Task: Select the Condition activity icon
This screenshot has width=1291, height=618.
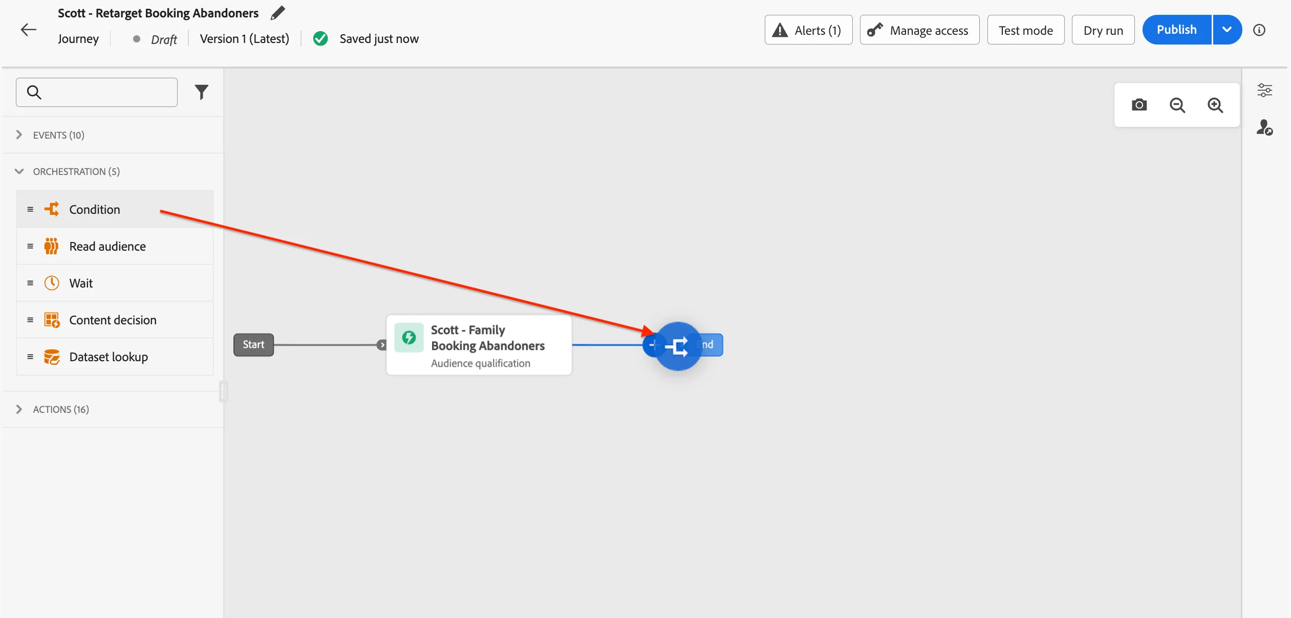Action: [52, 209]
